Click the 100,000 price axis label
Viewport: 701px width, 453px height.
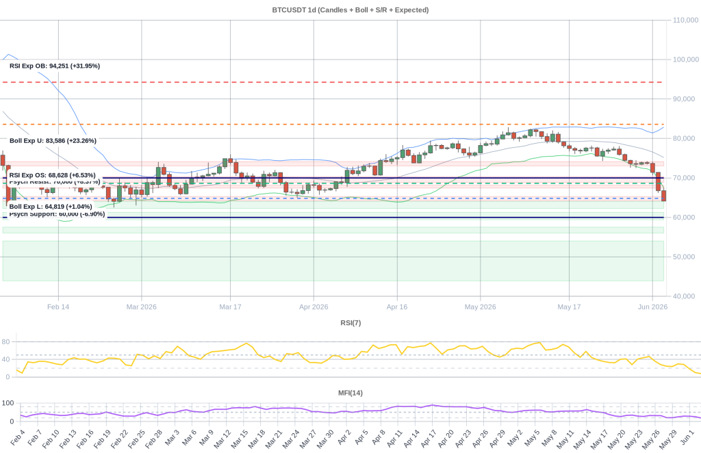[x=686, y=60]
